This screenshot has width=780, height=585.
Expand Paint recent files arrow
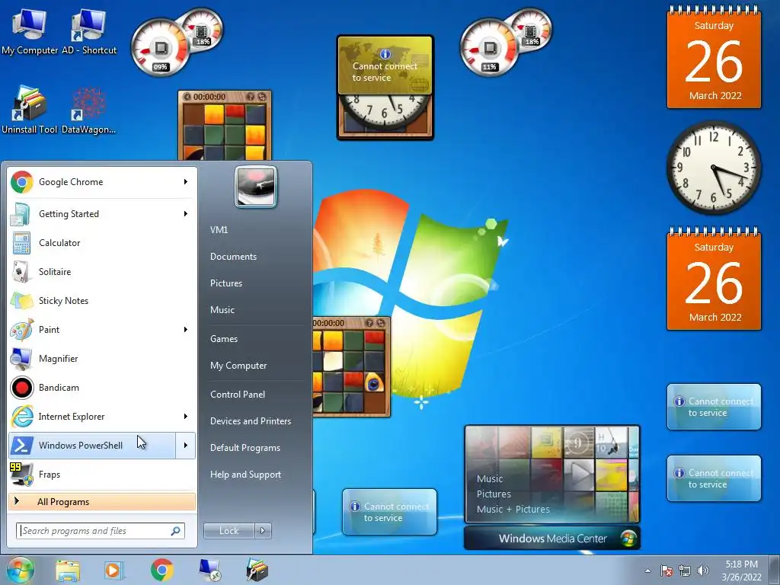click(x=186, y=329)
